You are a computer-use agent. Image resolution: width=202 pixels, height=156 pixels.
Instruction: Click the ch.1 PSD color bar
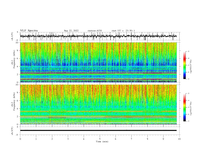[184, 65]
